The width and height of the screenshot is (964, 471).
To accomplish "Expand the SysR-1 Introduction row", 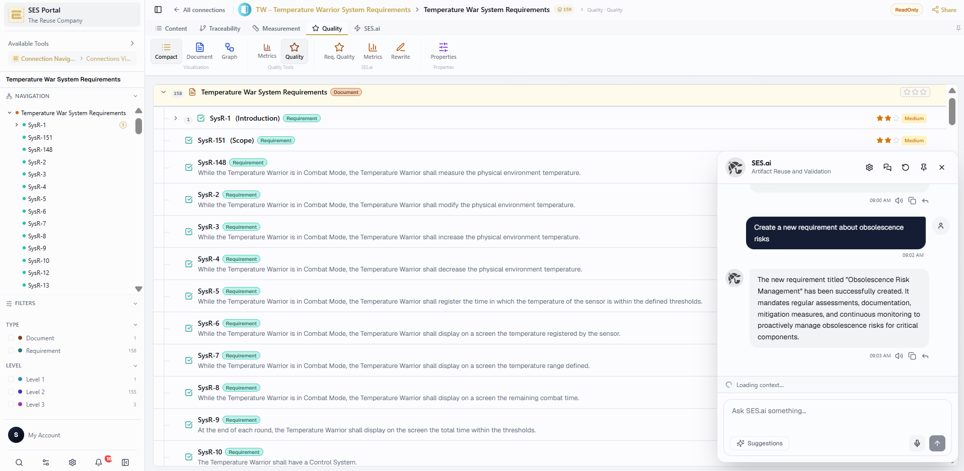I will (x=175, y=119).
